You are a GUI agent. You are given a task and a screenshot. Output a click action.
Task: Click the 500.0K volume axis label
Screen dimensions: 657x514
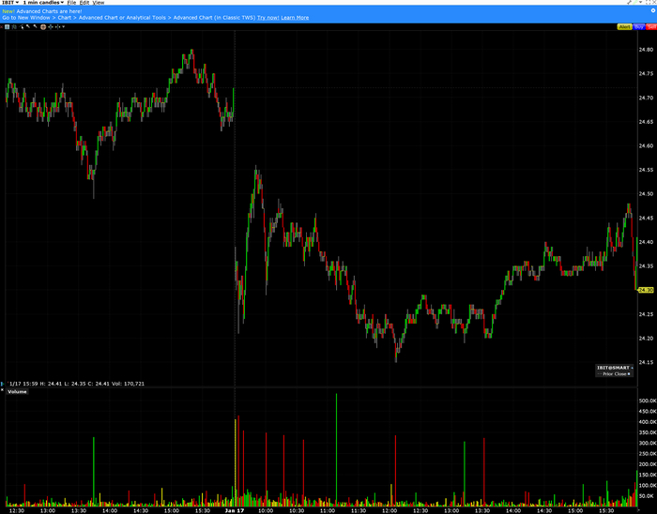pyautogui.click(x=648, y=401)
